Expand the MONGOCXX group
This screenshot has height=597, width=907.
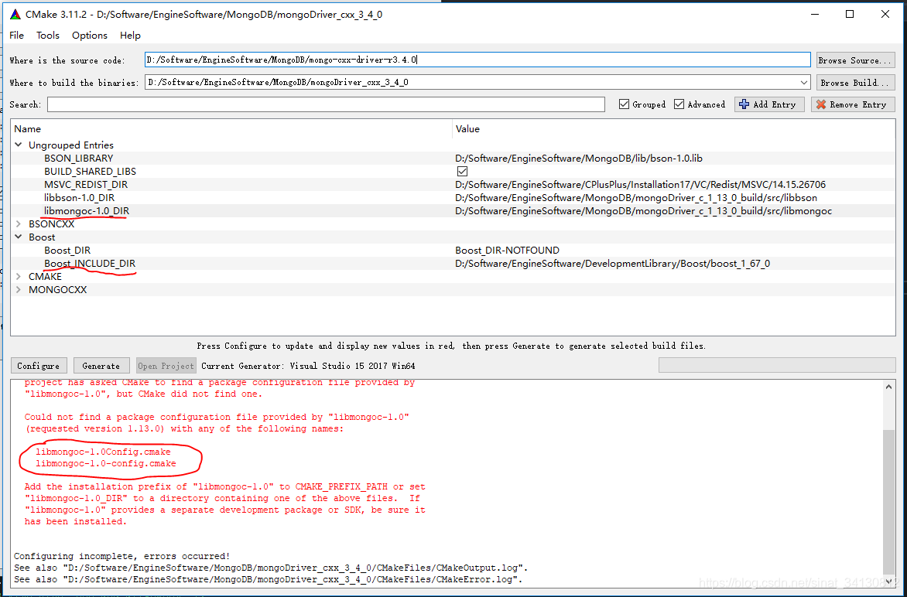point(19,289)
